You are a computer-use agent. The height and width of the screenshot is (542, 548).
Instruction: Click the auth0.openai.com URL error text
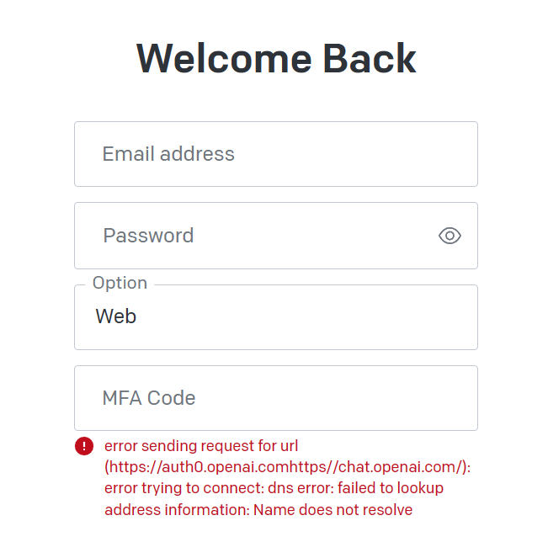click(288, 467)
